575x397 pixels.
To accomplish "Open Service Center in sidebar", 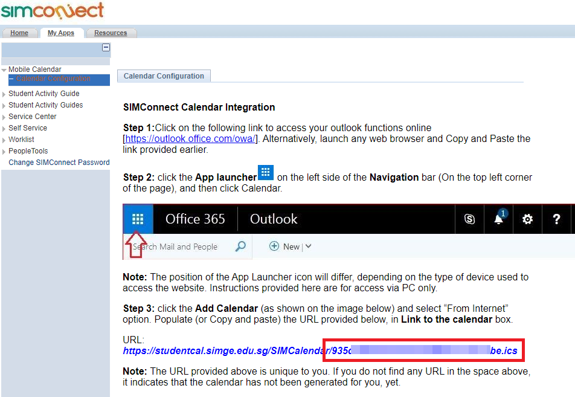I will pos(33,116).
